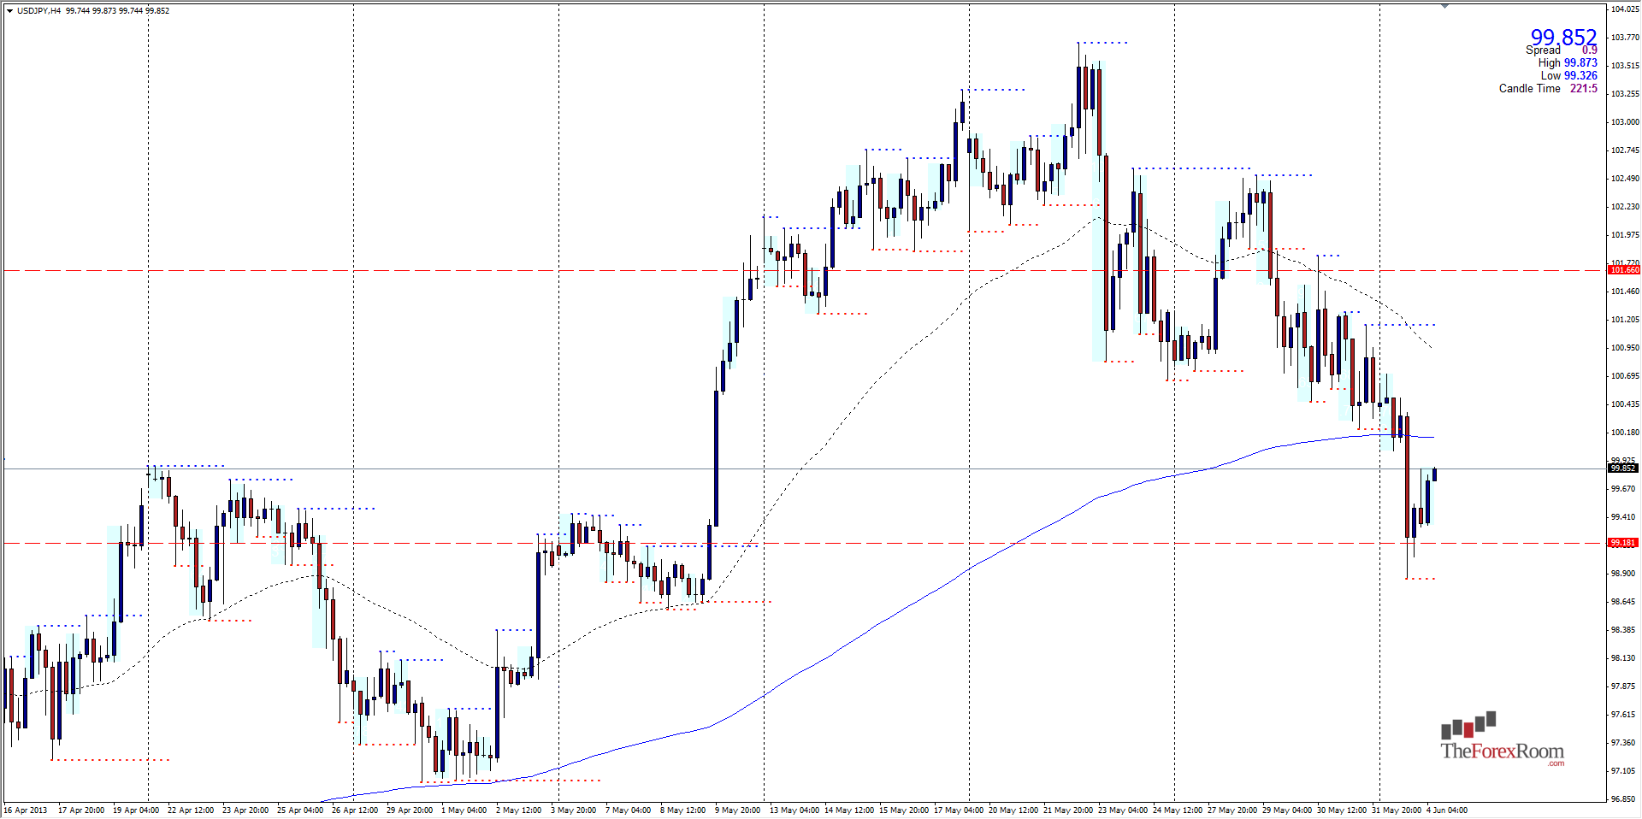Click the red 101.660 price tag on axis

(1622, 270)
